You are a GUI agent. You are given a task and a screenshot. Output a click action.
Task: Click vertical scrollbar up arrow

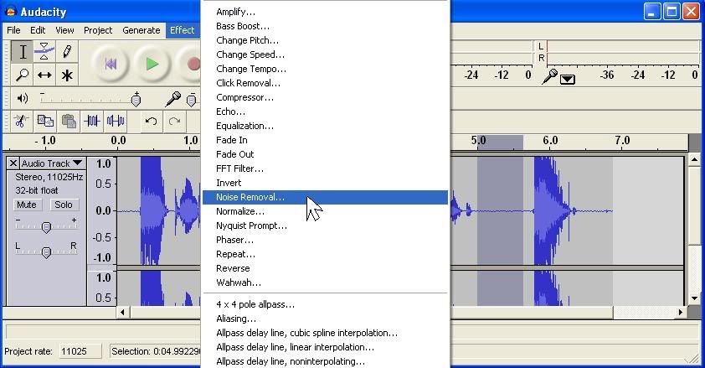point(694,159)
